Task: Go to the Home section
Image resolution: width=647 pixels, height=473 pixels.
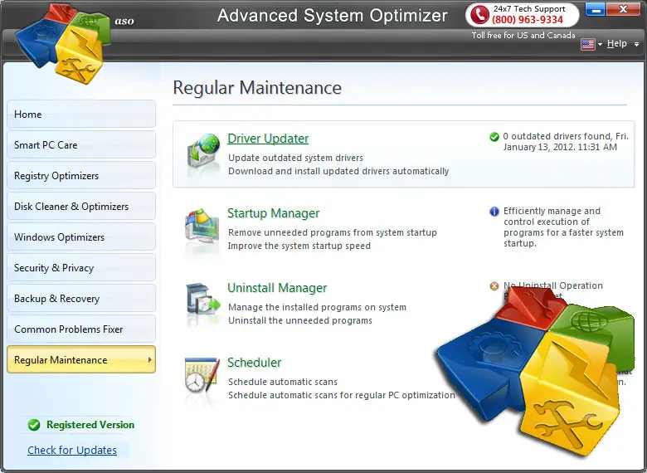Action: coord(81,114)
